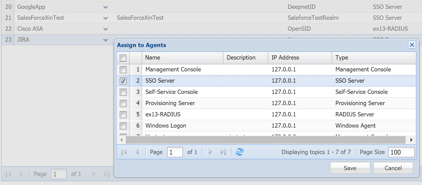Open dropdown arrow for SalesForceXinTest row

(106, 18)
